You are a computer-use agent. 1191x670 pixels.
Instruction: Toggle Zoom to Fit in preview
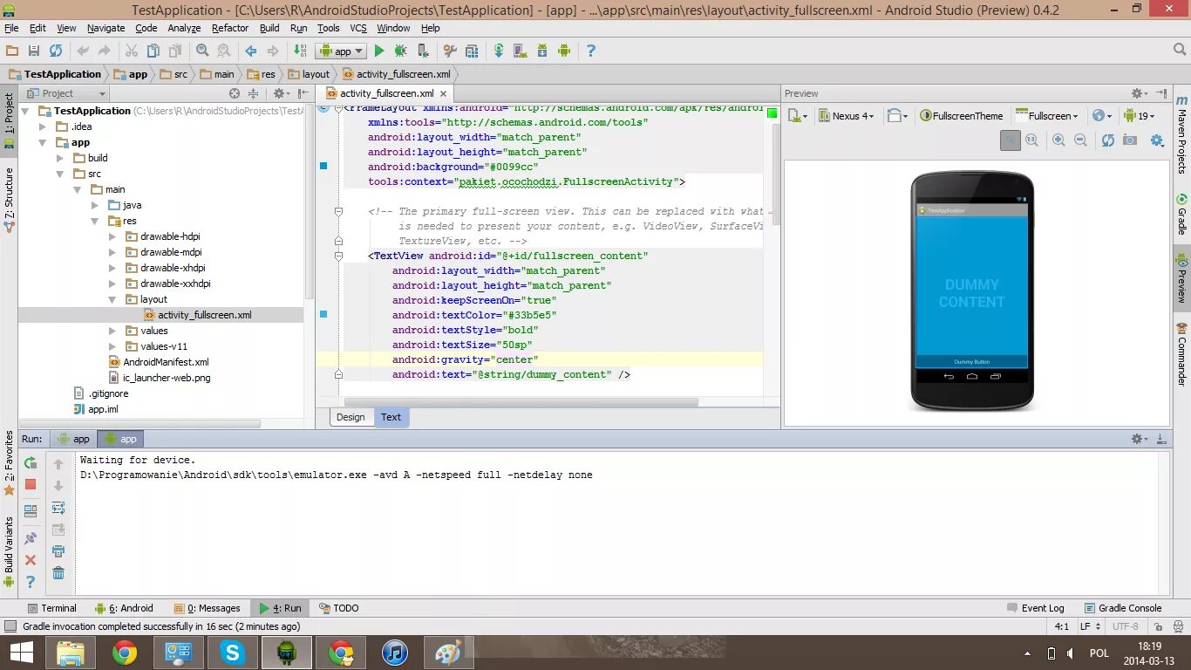(x=1011, y=140)
